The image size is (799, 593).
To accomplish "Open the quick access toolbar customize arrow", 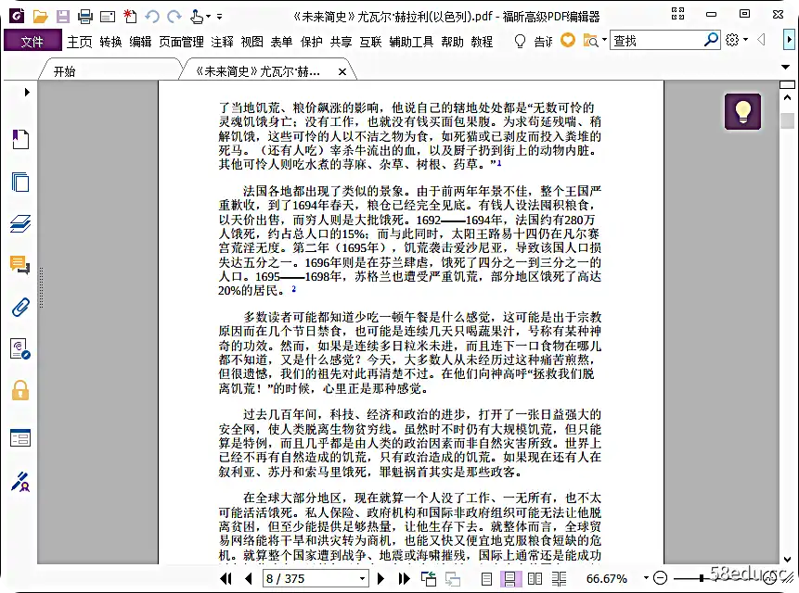I will [220, 18].
